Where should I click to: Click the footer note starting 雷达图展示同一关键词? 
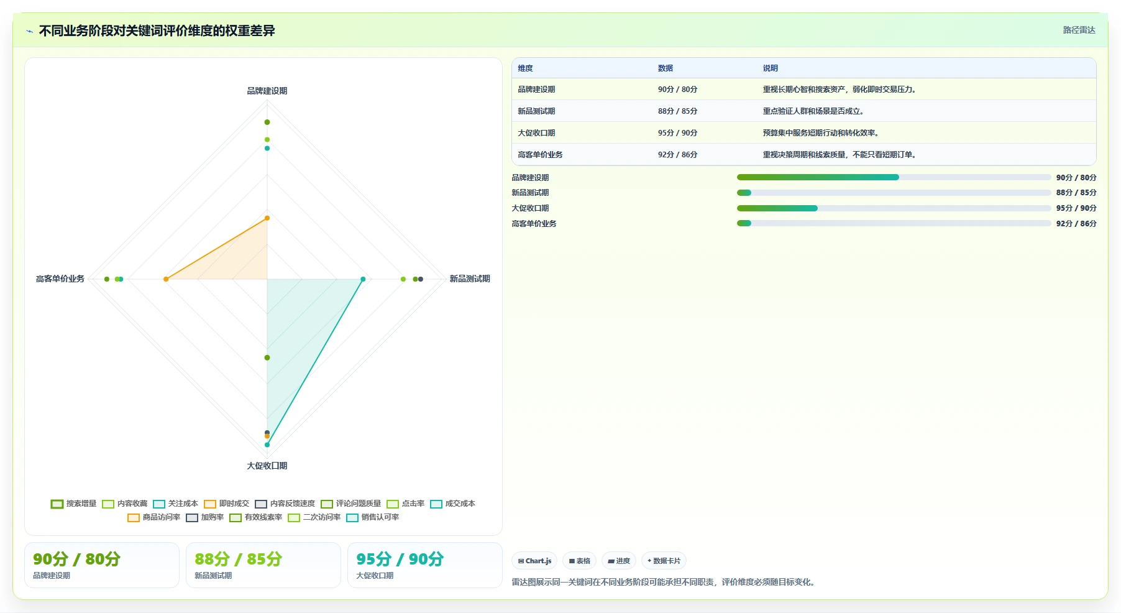click(664, 583)
